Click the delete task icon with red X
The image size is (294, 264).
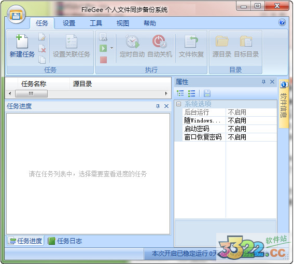(42, 48)
